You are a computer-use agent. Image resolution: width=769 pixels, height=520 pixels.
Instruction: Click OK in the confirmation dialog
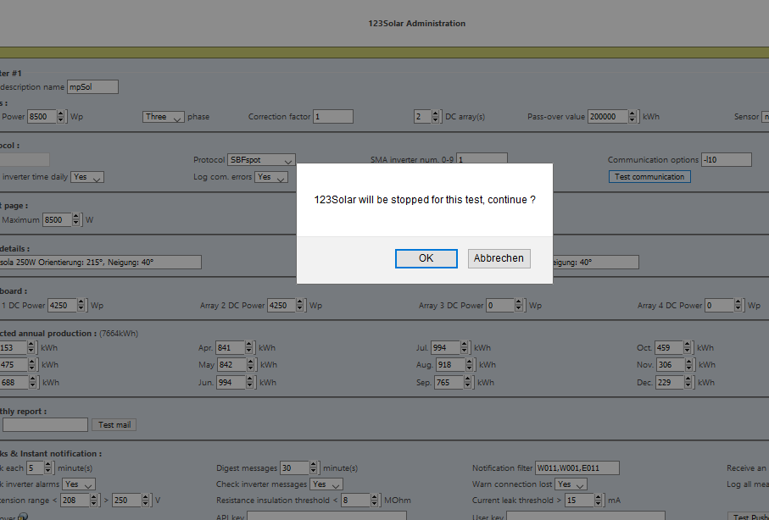click(426, 258)
